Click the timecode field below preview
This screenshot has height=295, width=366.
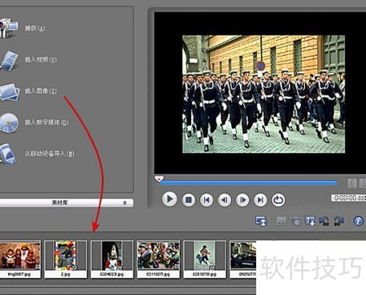tap(348, 198)
